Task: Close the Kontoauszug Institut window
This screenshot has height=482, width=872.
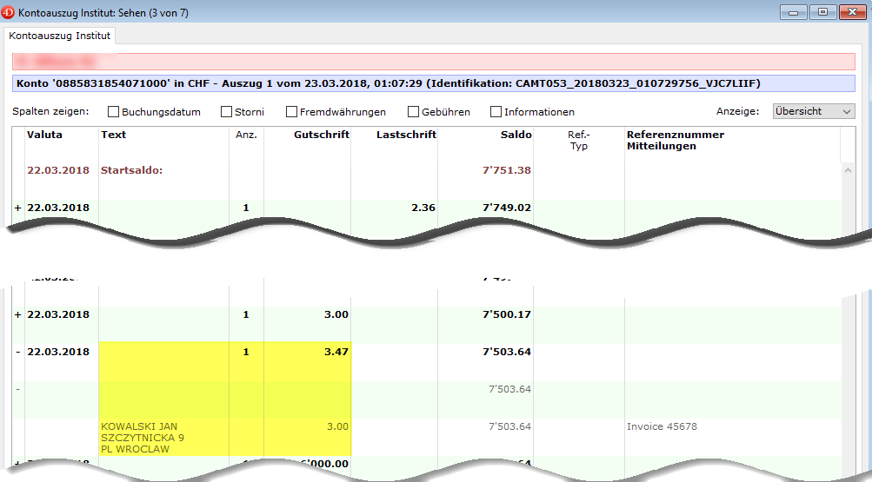Action: (851, 12)
